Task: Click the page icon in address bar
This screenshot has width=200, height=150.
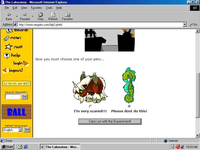Action: (x=16, y=24)
